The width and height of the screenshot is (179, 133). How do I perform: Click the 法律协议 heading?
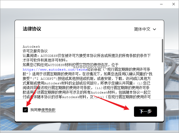click(x=32, y=29)
